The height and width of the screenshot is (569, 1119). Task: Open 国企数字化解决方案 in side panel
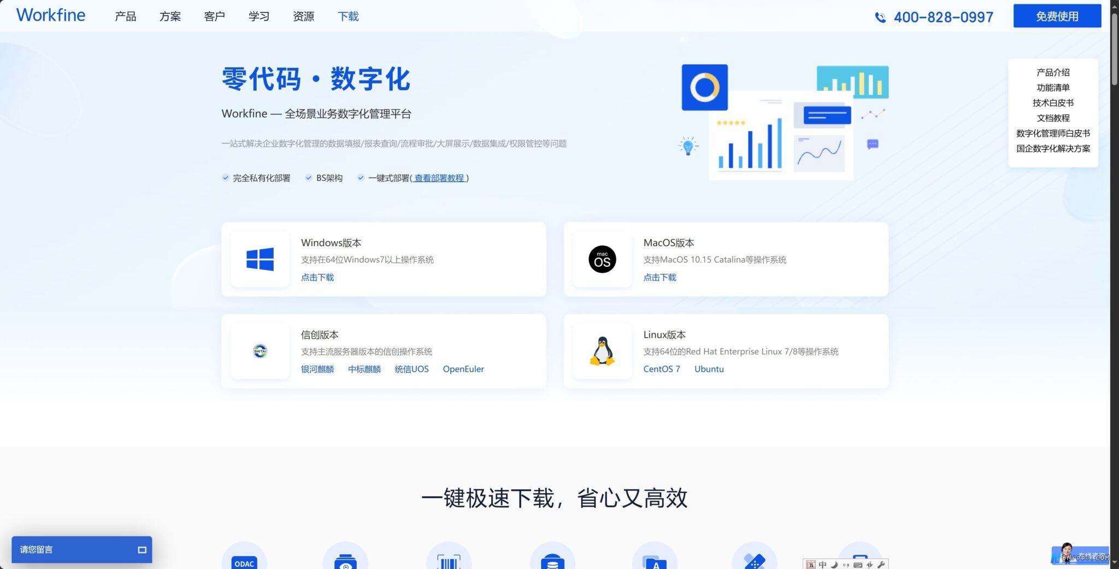coord(1053,149)
